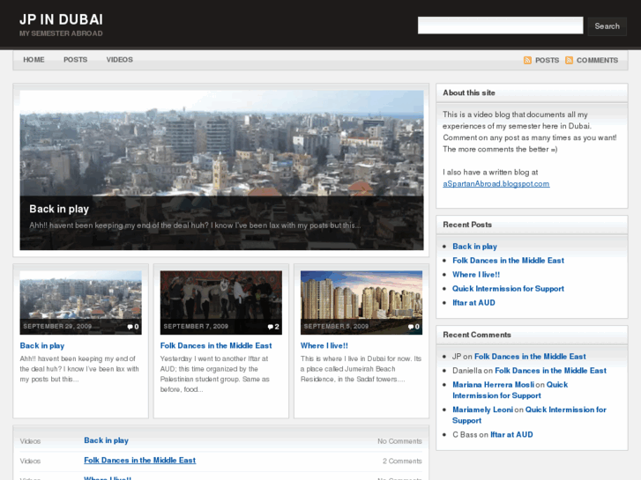Focus the search text field

pyautogui.click(x=501, y=26)
